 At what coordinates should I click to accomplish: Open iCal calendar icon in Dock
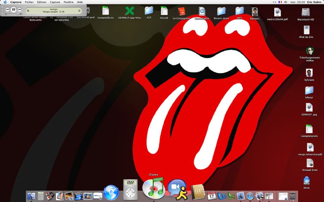click(211, 196)
